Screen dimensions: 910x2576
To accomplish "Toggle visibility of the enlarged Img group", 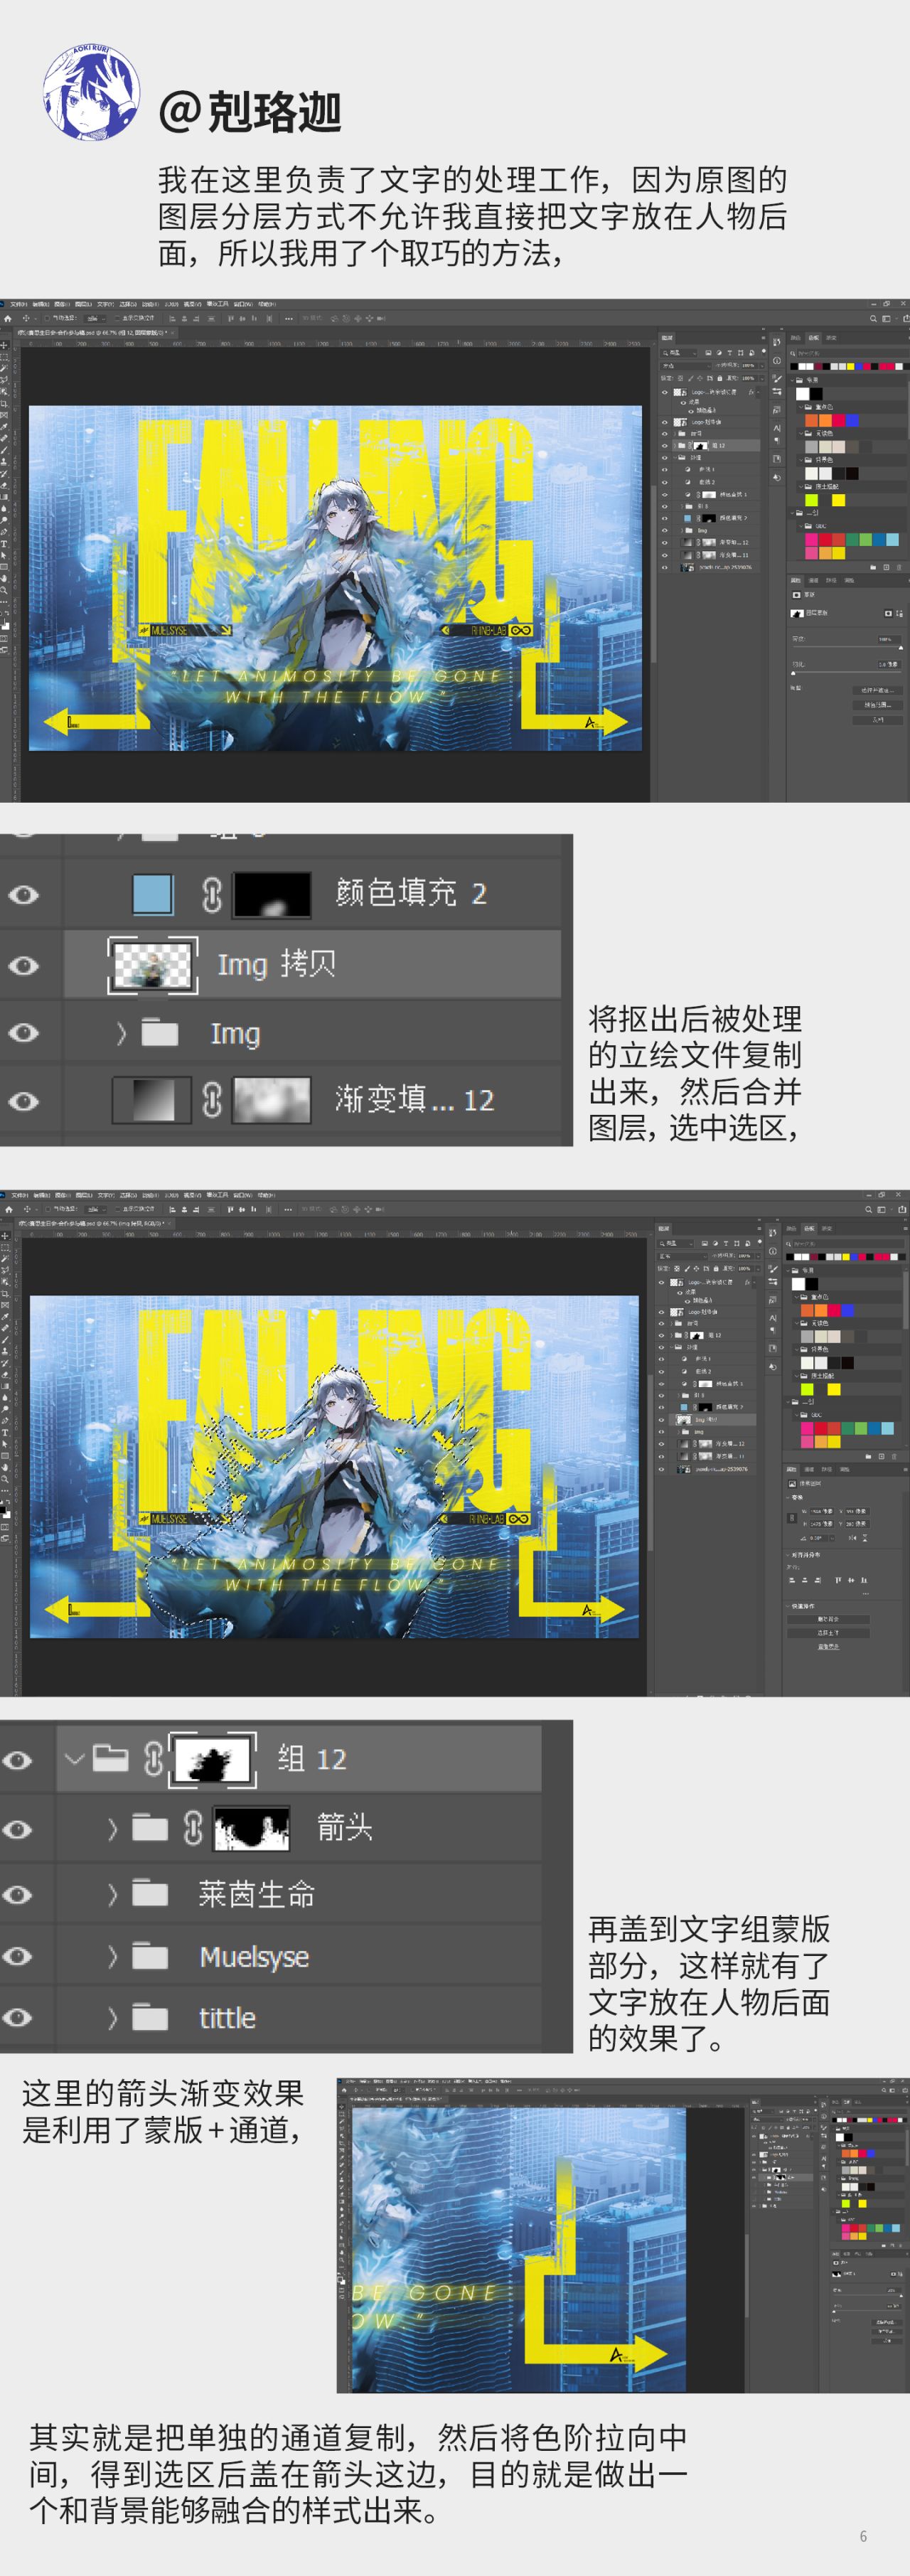I will pyautogui.click(x=24, y=1032).
